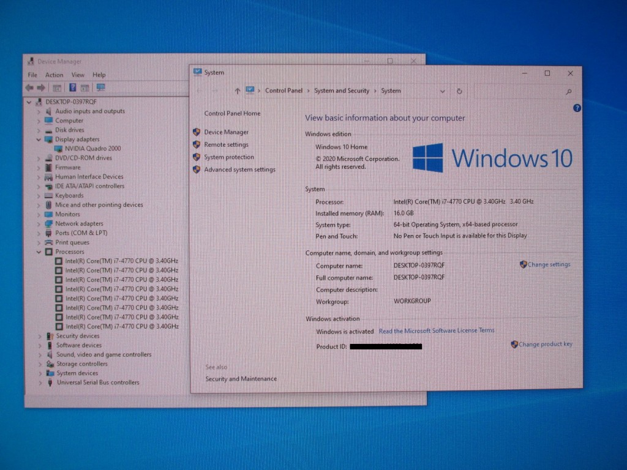Click the Monitors category icon
The height and width of the screenshot is (470, 627).
point(49,214)
